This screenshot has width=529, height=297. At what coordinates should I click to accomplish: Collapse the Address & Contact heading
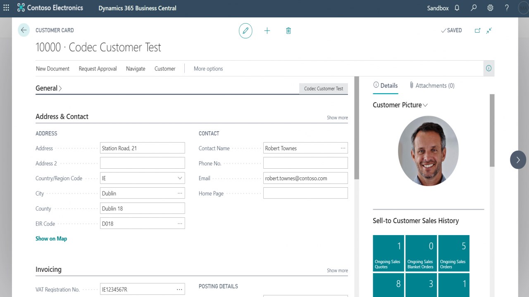click(x=62, y=117)
